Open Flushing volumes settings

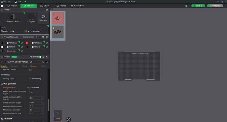click(28, 37)
